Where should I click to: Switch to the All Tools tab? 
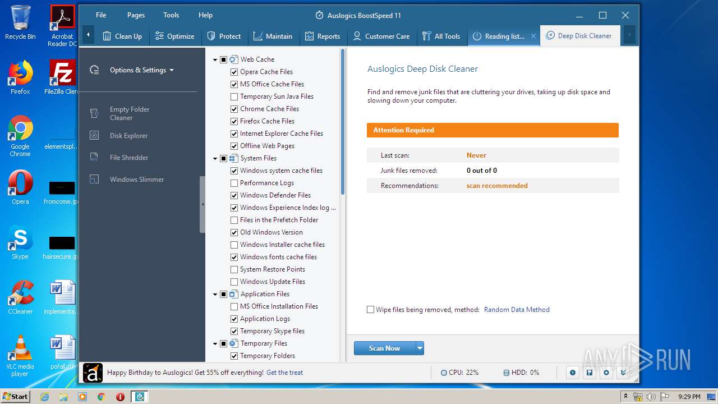coord(441,36)
